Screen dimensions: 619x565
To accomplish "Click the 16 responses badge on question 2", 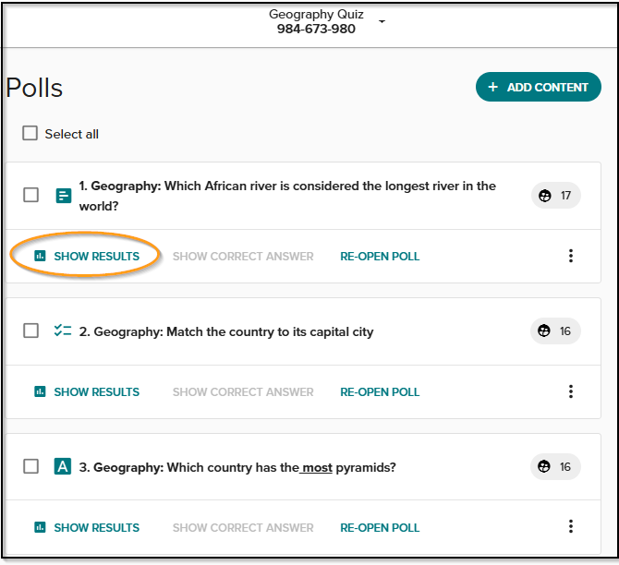I will pyautogui.click(x=556, y=331).
